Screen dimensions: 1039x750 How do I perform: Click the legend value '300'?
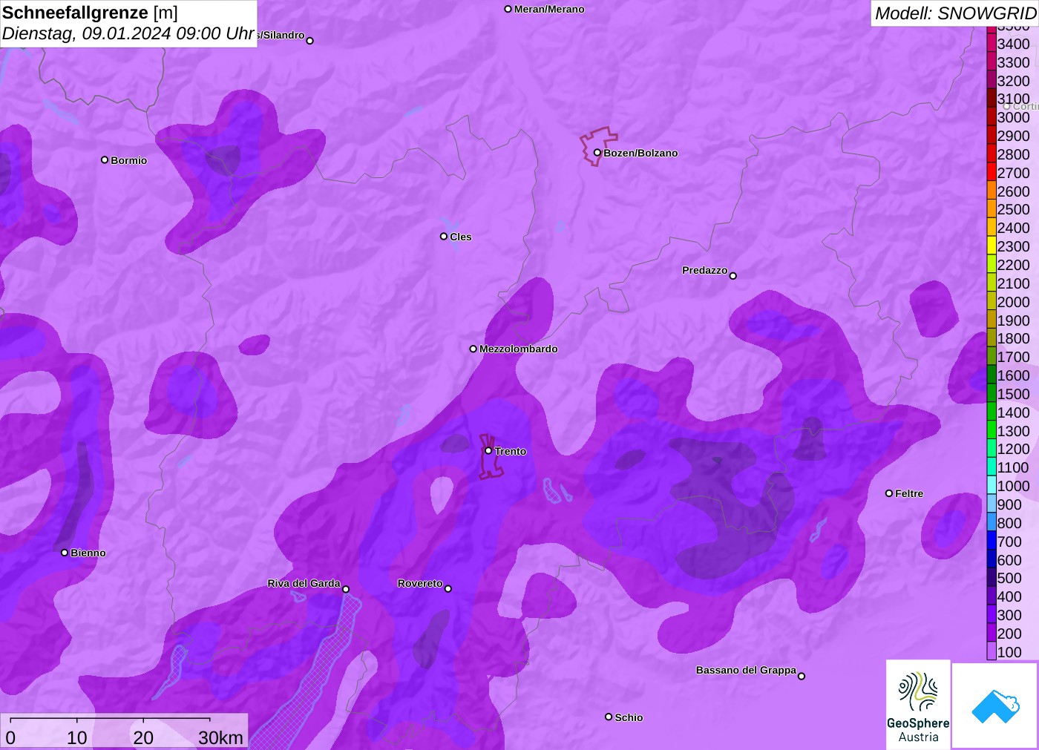click(1009, 615)
